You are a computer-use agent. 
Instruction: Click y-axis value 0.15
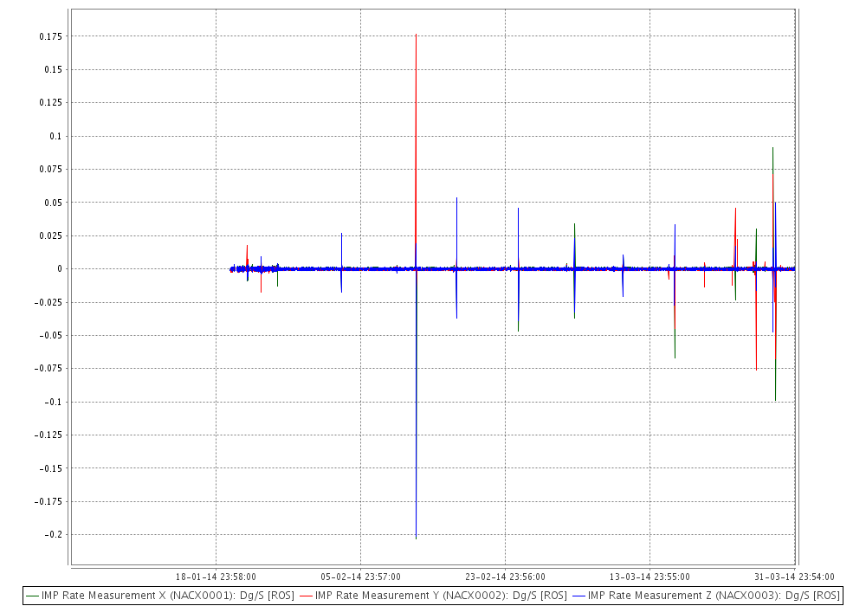click(x=53, y=69)
